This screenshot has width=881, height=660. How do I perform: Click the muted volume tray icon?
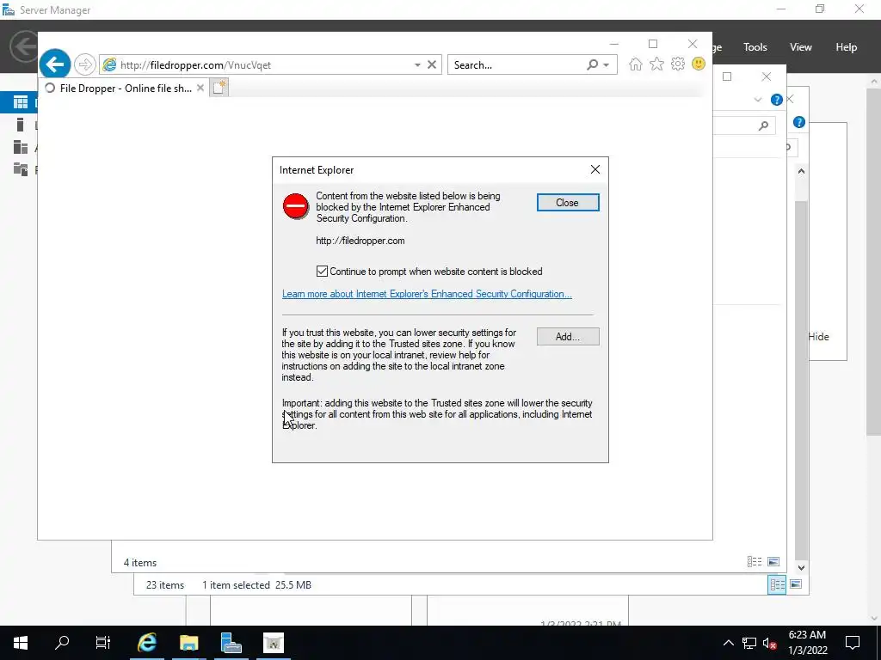pyautogui.click(x=770, y=643)
